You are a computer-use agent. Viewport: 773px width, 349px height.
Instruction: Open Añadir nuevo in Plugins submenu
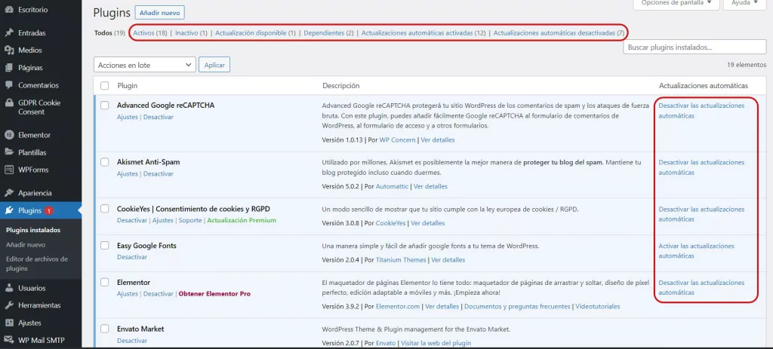coord(25,244)
